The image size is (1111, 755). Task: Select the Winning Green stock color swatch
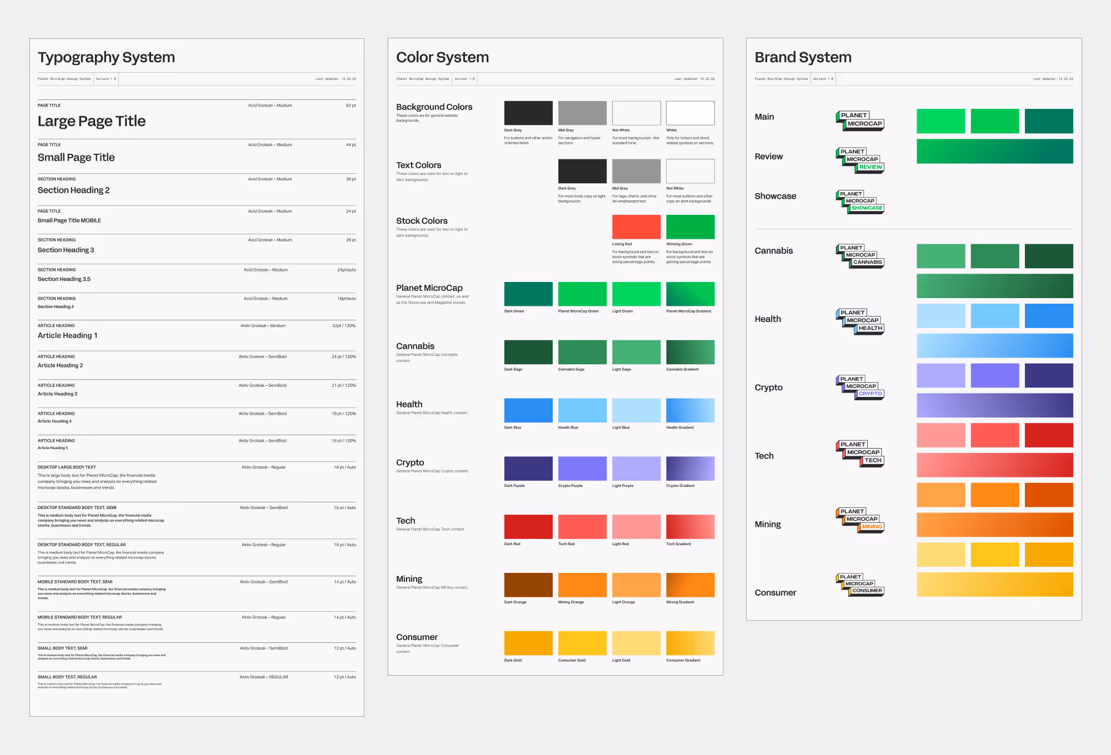click(690, 226)
